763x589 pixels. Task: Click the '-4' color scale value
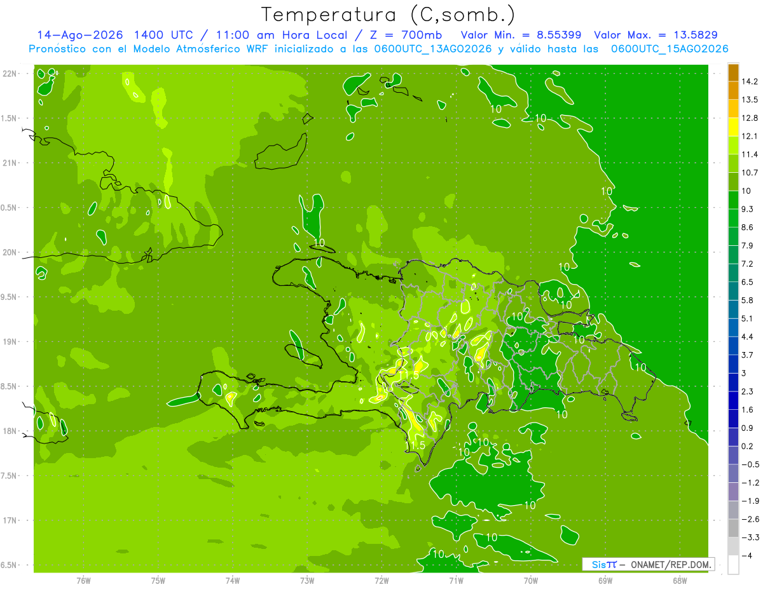(747, 556)
